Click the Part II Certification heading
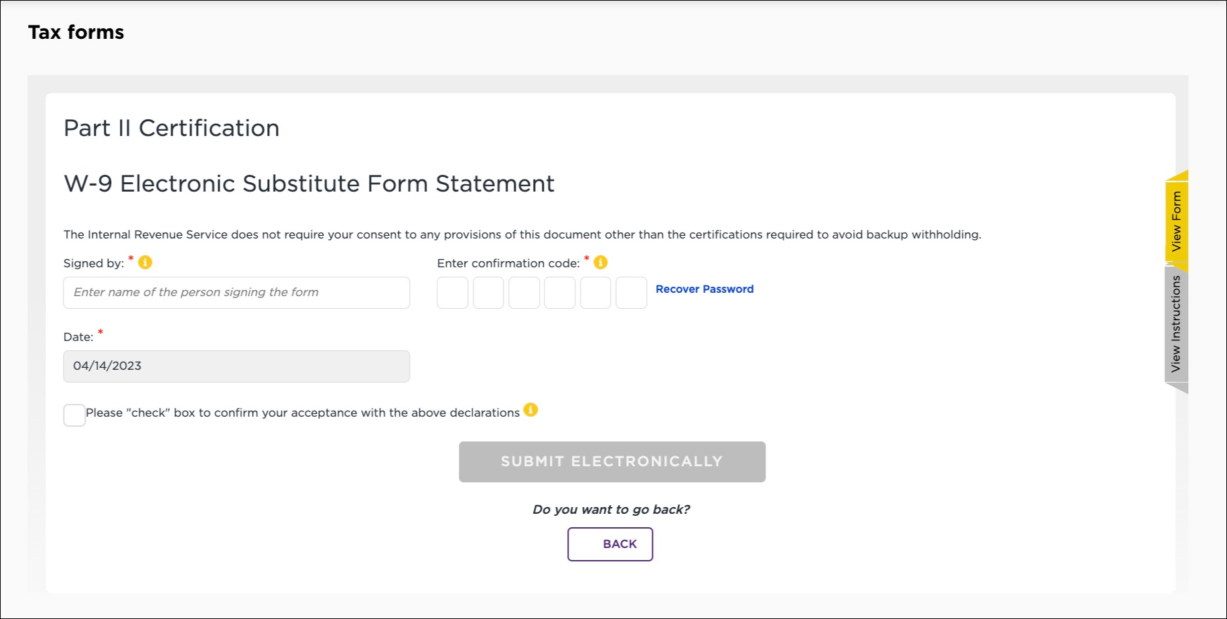This screenshot has width=1227, height=619. 171,128
